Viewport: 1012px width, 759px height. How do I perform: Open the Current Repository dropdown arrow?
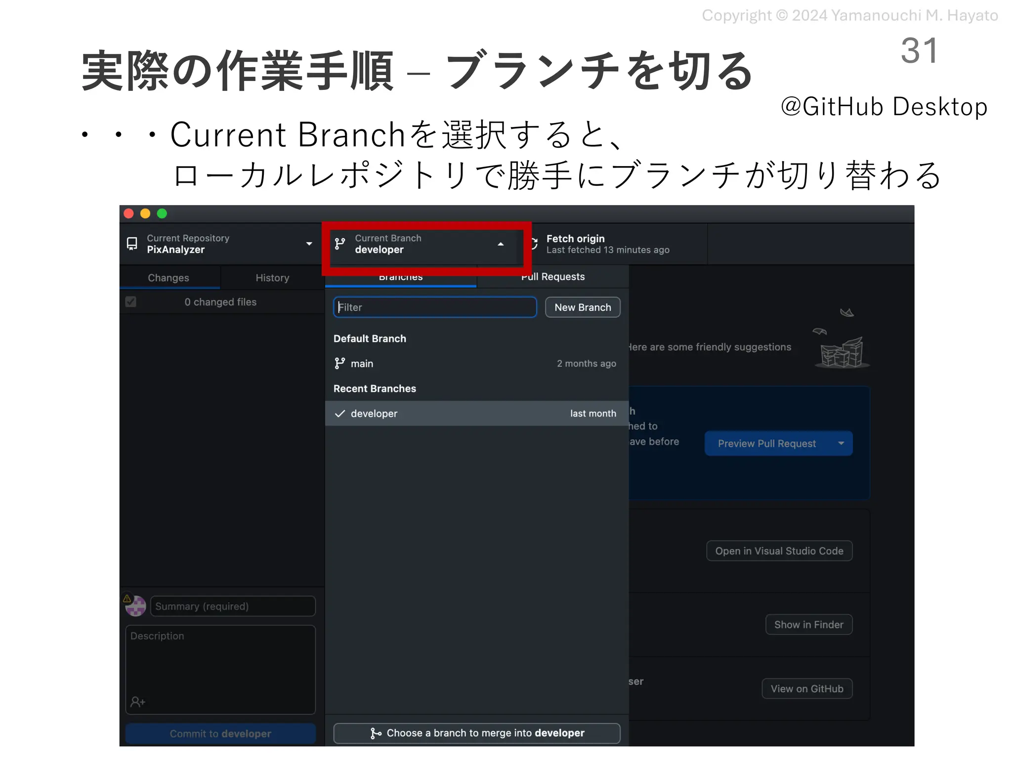(x=309, y=244)
